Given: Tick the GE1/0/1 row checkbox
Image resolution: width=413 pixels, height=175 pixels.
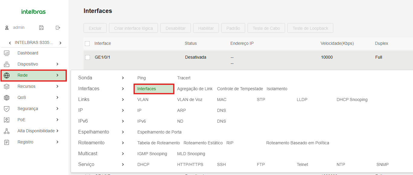Looking at the screenshot, I should [88, 57].
